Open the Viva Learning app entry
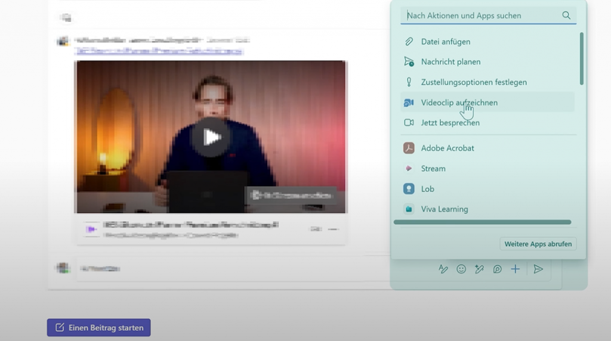Viewport: 611px width, 341px height. point(487,209)
